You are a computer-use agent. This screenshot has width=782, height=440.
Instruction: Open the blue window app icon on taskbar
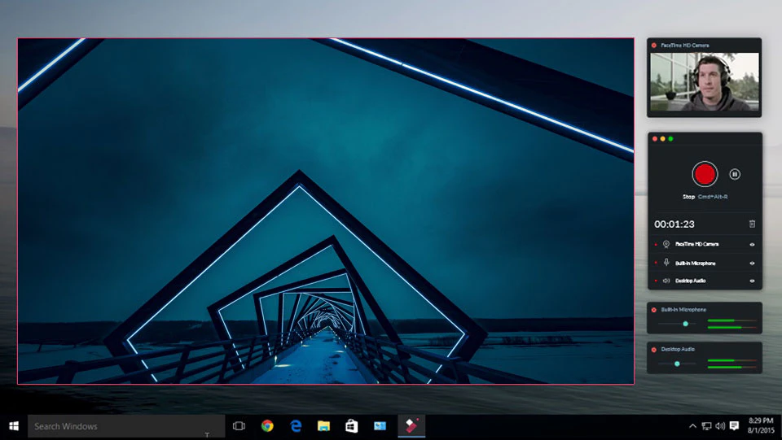coord(380,426)
